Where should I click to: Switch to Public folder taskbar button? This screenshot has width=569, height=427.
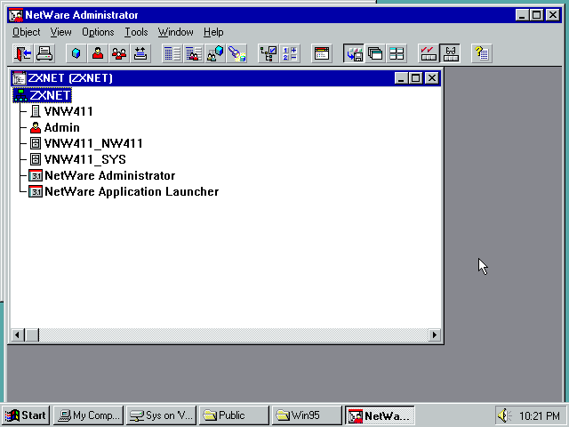[234, 415]
